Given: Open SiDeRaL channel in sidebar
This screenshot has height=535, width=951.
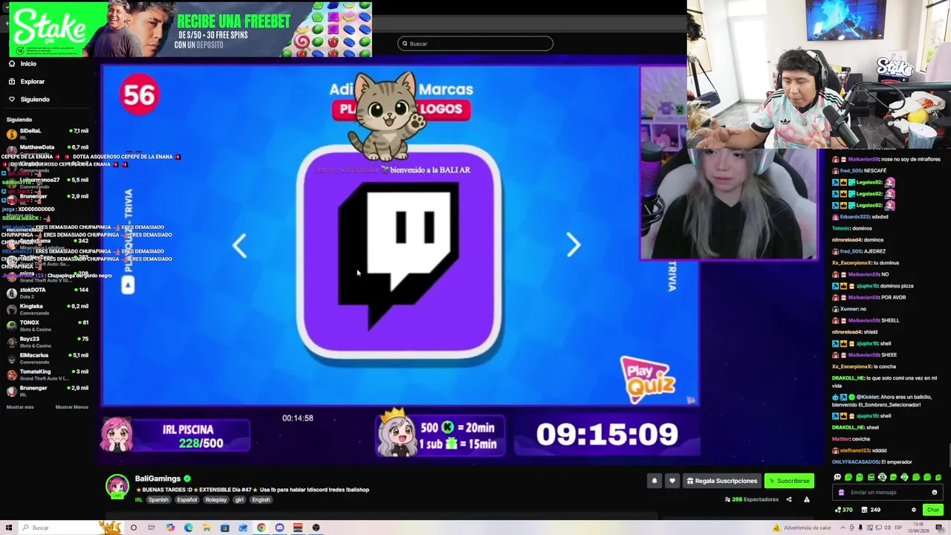Looking at the screenshot, I should (46, 134).
